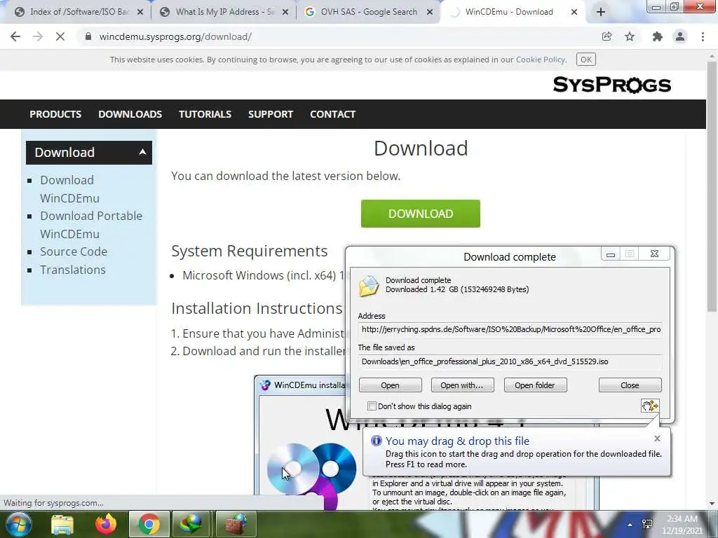This screenshot has height=538, width=718.
Task: Click the site lock icon in address bar
Action: click(88, 36)
